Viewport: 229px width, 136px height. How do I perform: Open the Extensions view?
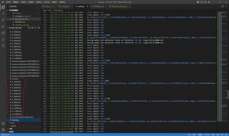point(3,33)
